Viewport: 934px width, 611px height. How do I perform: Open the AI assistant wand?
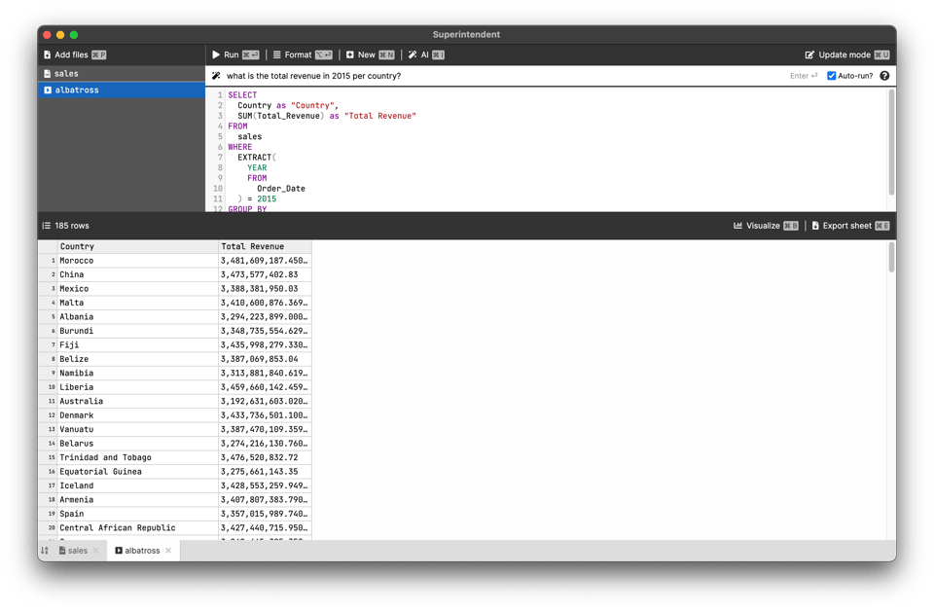point(418,55)
